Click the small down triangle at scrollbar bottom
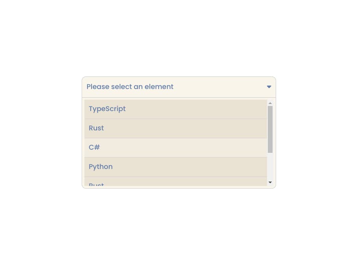Screen dimensions: 355x256 270,182
